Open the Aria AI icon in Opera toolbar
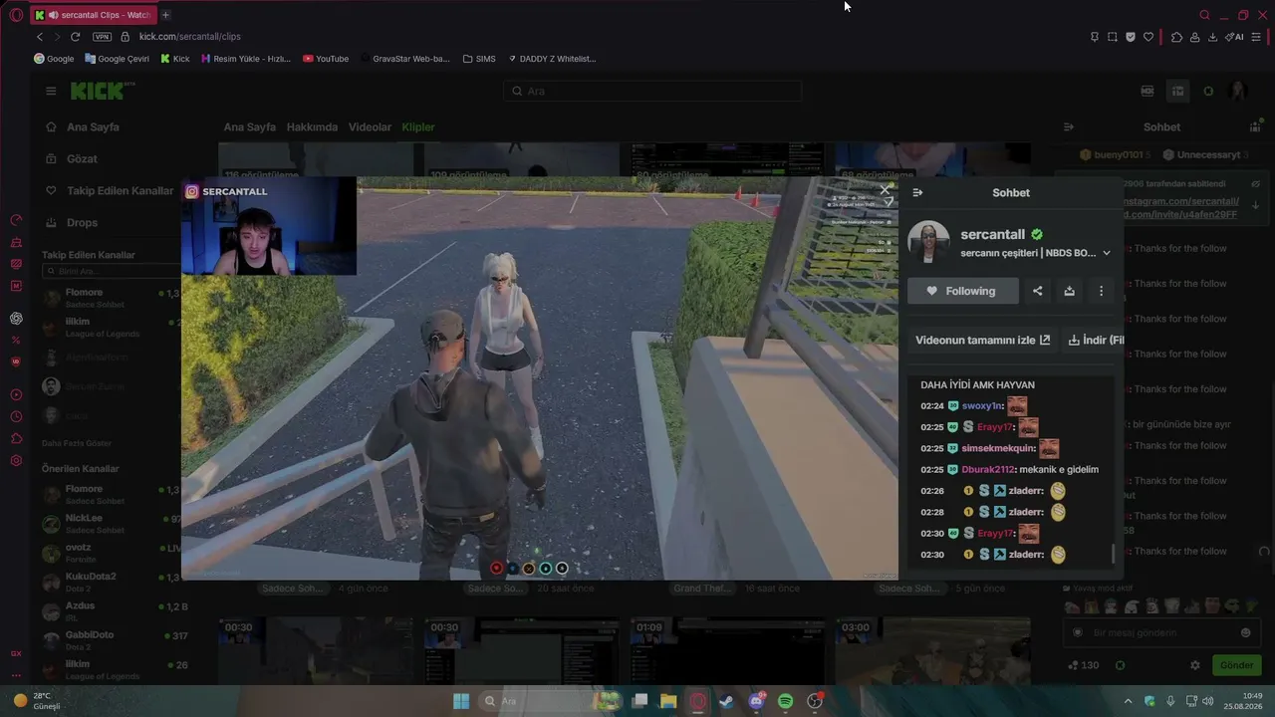The image size is (1275, 717). click(x=1235, y=37)
